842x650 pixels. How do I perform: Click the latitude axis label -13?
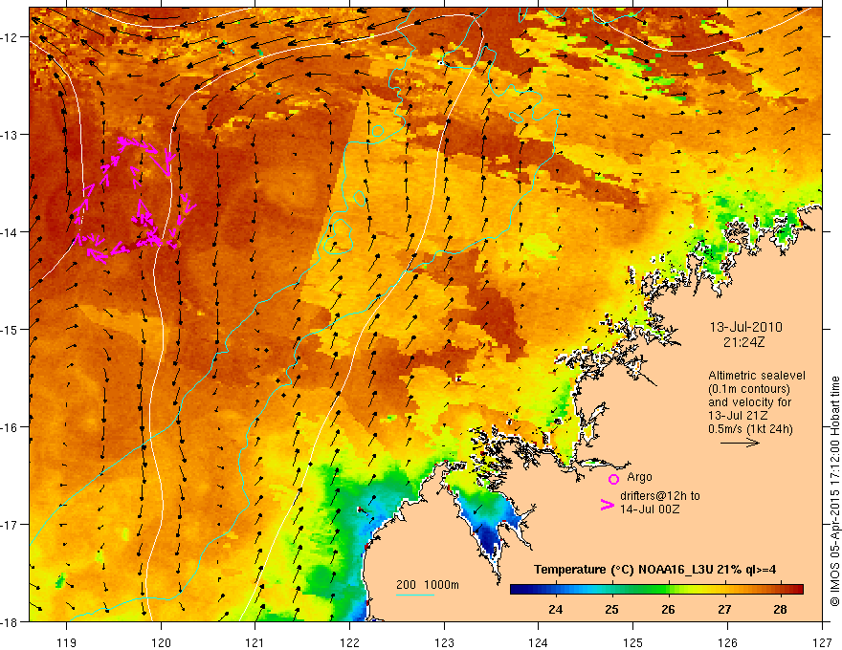[10, 135]
